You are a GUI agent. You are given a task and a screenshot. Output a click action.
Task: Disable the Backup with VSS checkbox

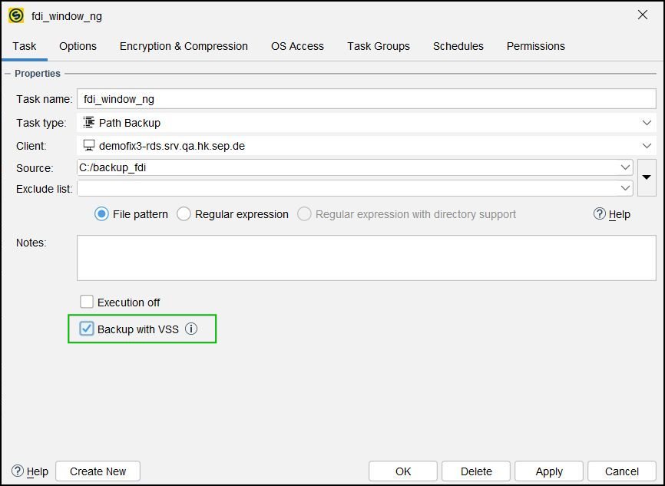point(87,329)
